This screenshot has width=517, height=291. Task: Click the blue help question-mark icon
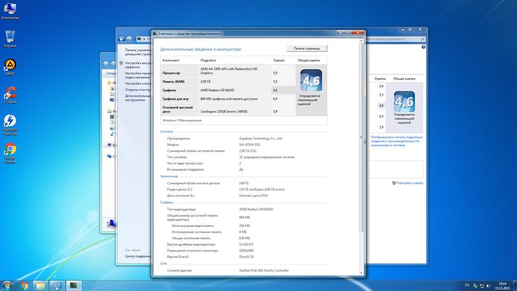[423, 47]
